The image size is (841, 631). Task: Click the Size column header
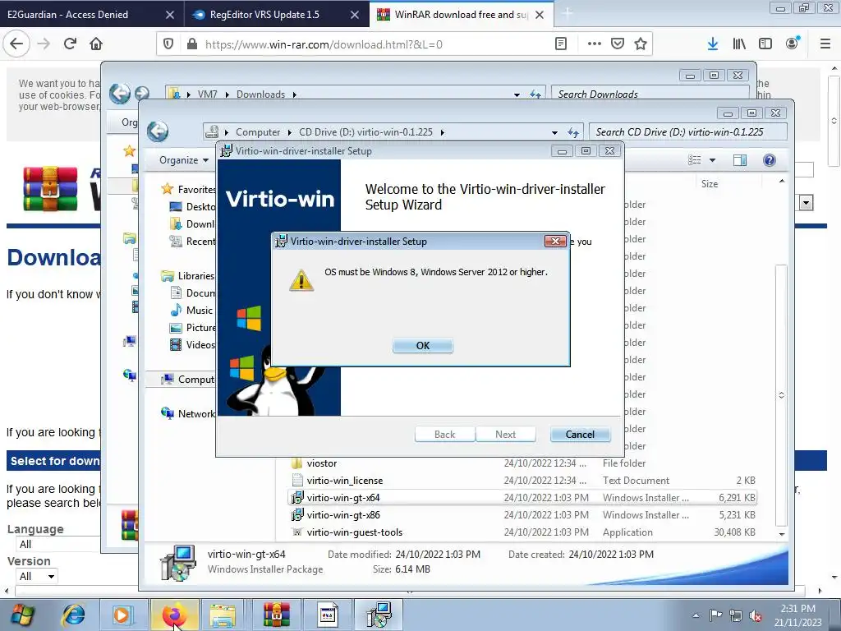pos(709,184)
